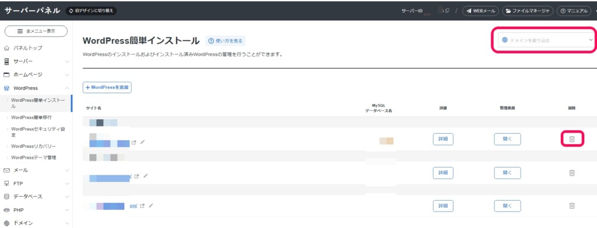This screenshot has height=228, width=597.
Task: Expand the データベース chevron
Action: [x=67, y=197]
